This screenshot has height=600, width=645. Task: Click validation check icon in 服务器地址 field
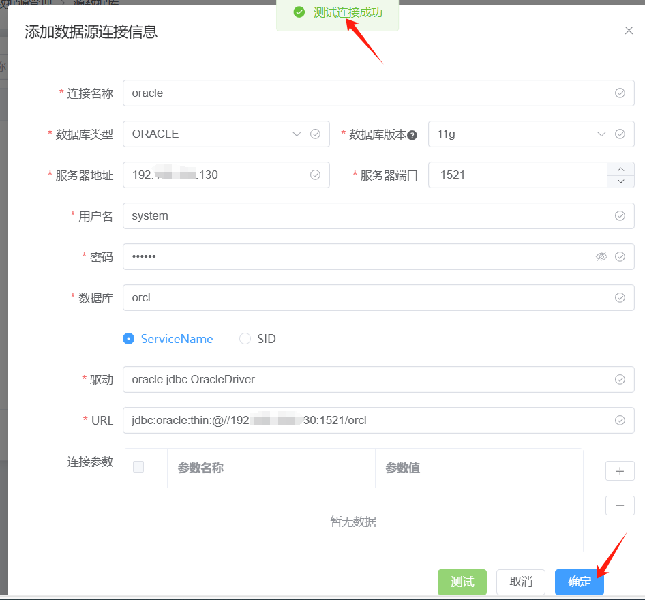pyautogui.click(x=315, y=175)
